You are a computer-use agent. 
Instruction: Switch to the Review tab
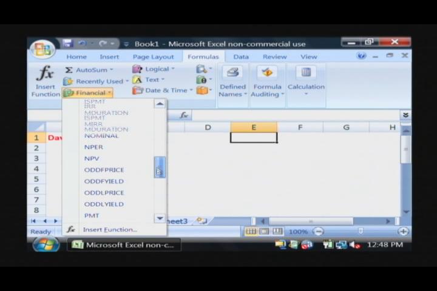click(274, 57)
